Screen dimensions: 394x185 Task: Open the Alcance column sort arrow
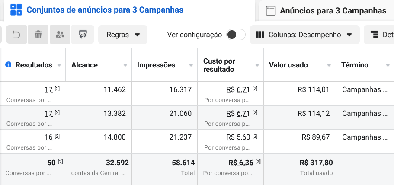(x=125, y=65)
